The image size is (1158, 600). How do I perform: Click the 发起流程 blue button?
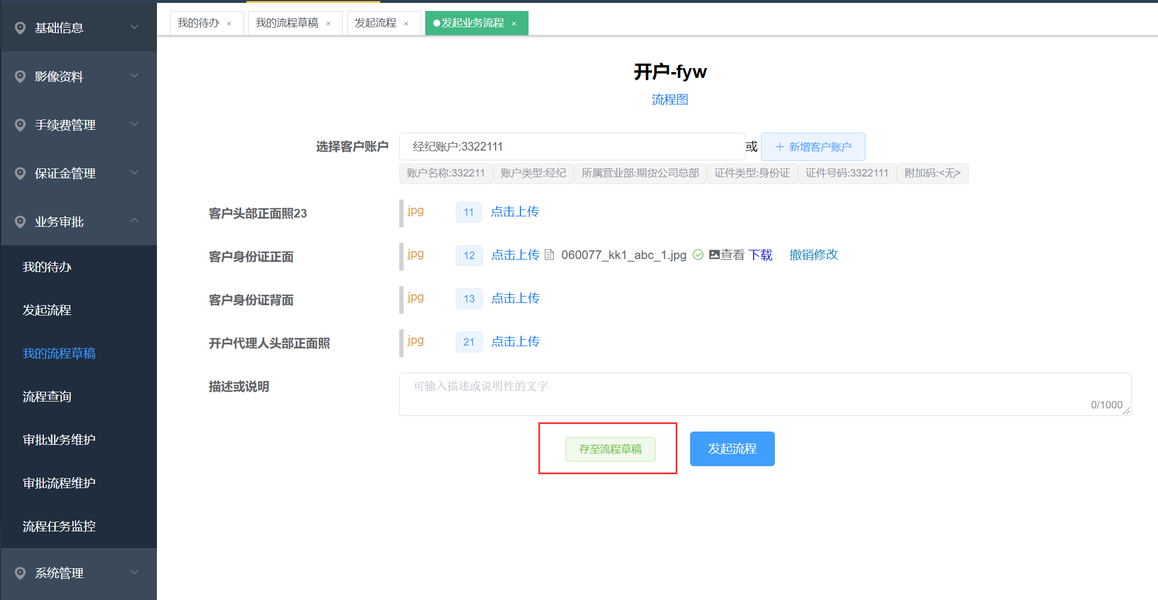(732, 448)
